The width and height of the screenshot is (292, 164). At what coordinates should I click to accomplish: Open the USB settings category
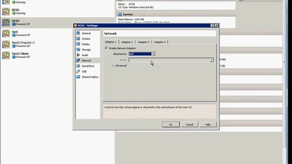pos(84,72)
